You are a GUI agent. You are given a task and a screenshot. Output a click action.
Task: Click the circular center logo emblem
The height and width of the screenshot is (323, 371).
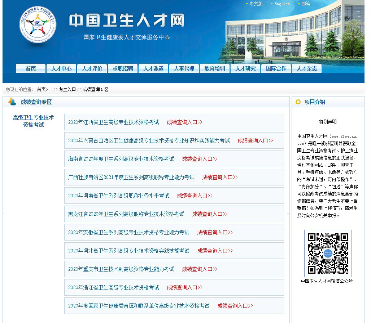tap(38, 24)
